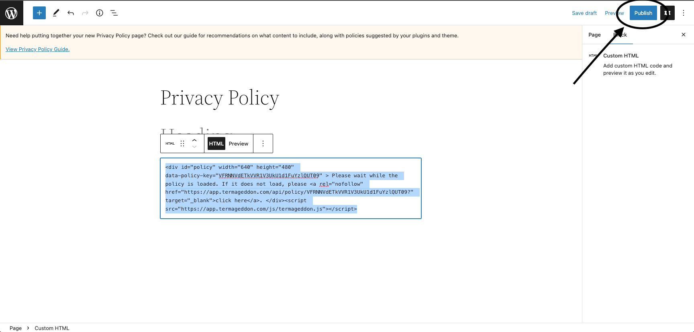Select Page in the bottom breadcrumb
Screen dimensions: 694x332
16,328
